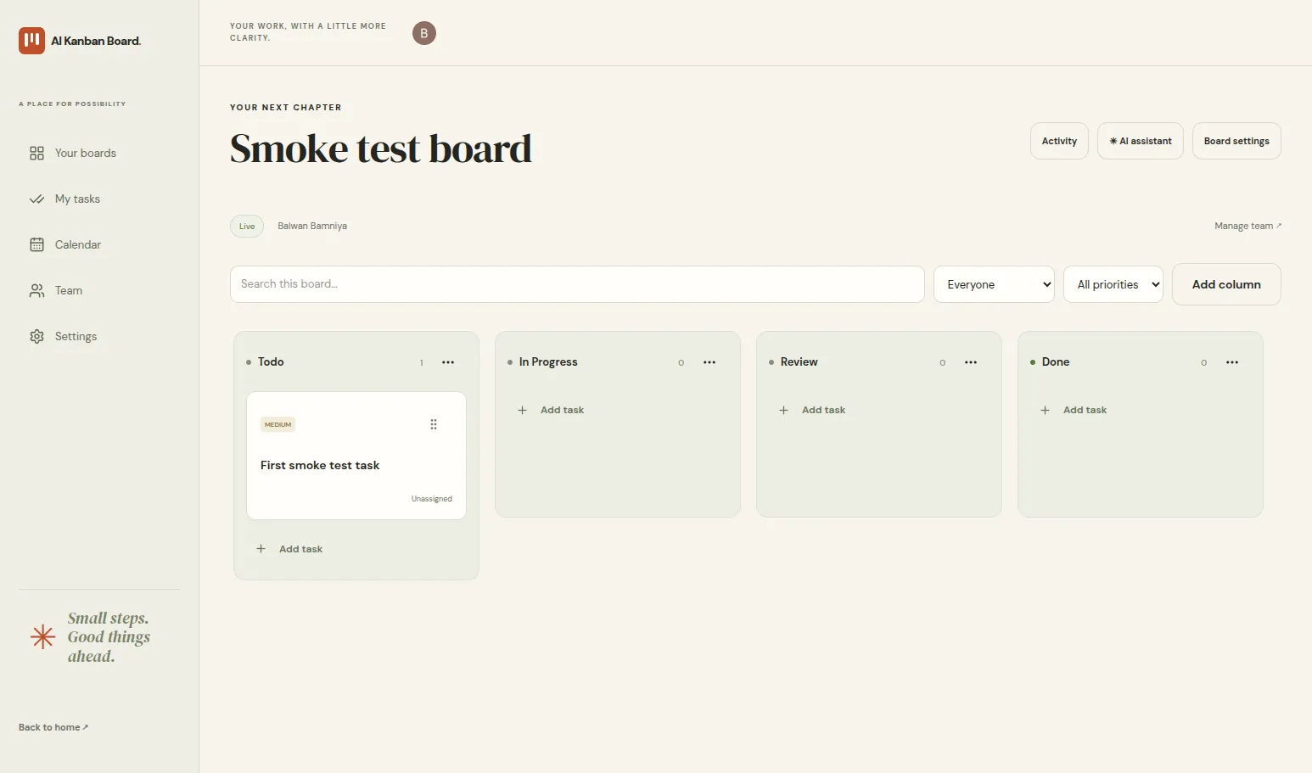Click the Live status badge
This screenshot has width=1312, height=773.
tap(247, 226)
